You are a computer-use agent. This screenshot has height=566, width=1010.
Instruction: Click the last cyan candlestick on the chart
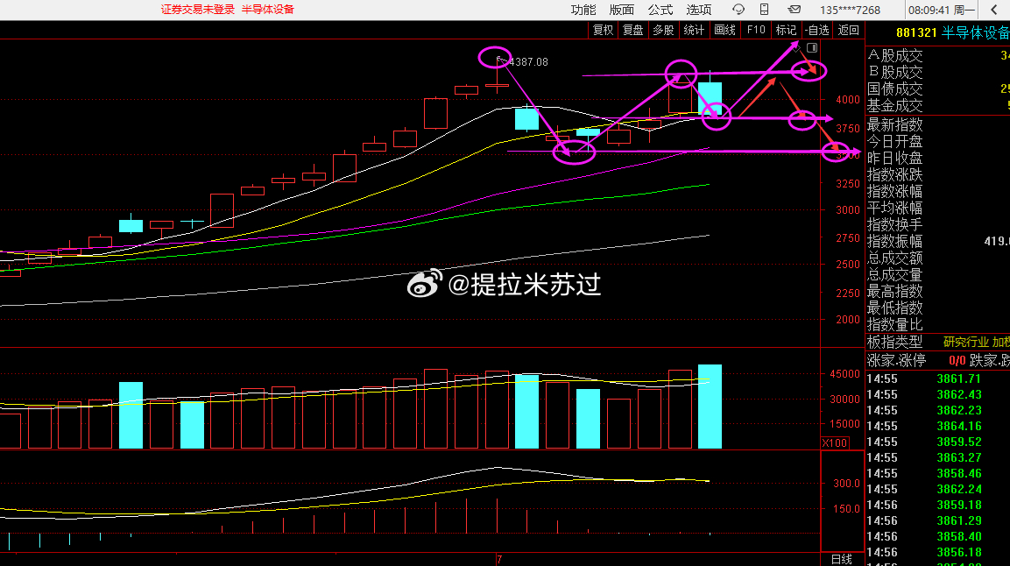tap(710, 98)
